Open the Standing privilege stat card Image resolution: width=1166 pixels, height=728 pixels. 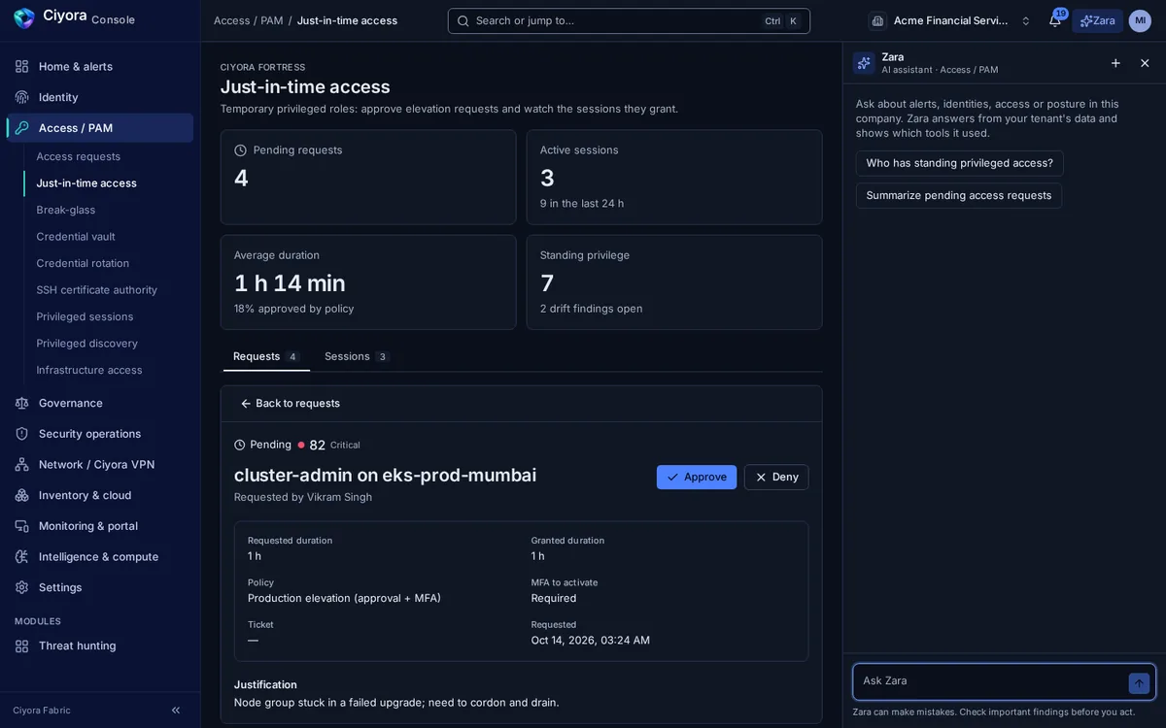(x=674, y=282)
